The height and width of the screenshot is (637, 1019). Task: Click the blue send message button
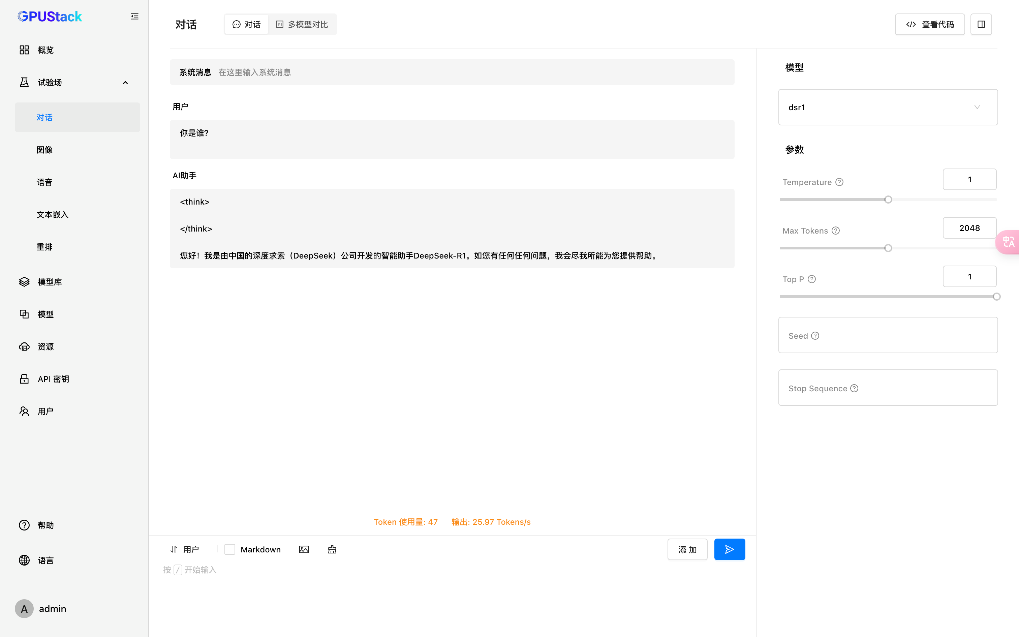tap(729, 549)
